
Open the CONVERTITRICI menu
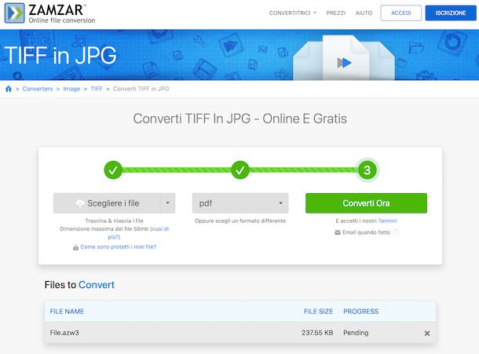tap(292, 13)
